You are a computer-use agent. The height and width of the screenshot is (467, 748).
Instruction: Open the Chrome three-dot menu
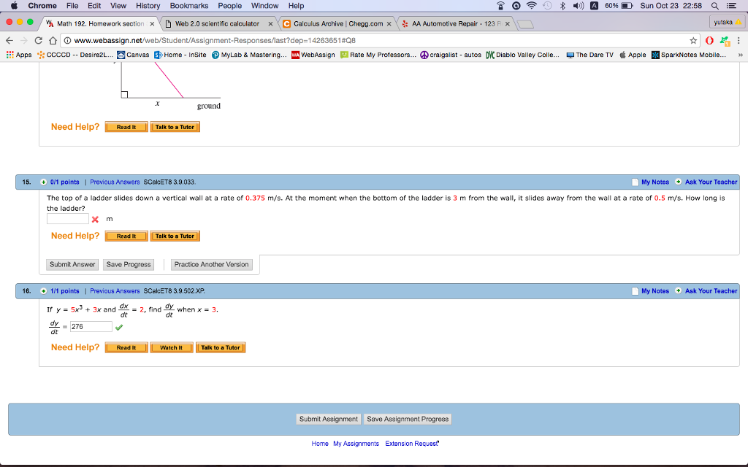click(x=739, y=40)
